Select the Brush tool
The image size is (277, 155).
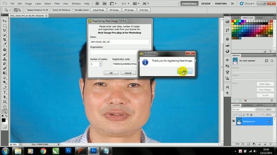[x=5, y=54]
